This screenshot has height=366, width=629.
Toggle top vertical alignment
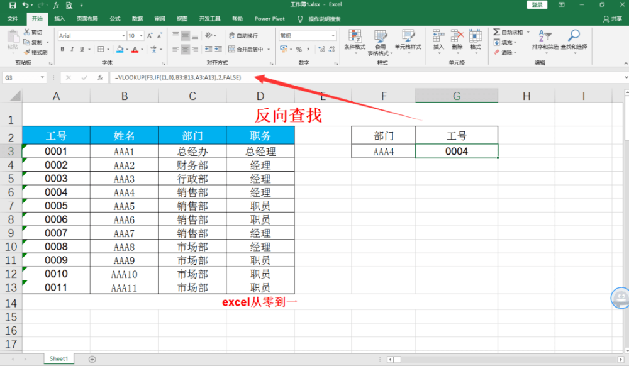pos(175,36)
